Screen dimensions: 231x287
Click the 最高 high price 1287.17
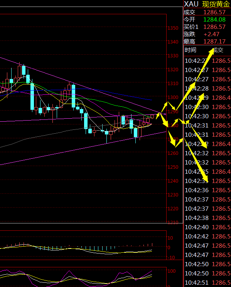(x=214, y=42)
